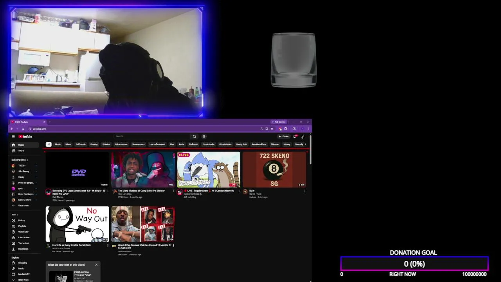Open Music in Explore section
Viewport: 501px width, 282px height.
click(x=24, y=268)
